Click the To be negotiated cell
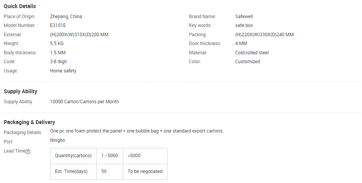The width and height of the screenshot is (362, 183). point(145,171)
